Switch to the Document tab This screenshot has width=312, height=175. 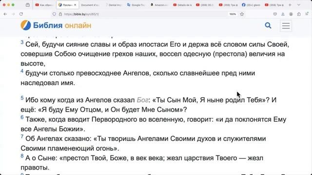[91, 5]
